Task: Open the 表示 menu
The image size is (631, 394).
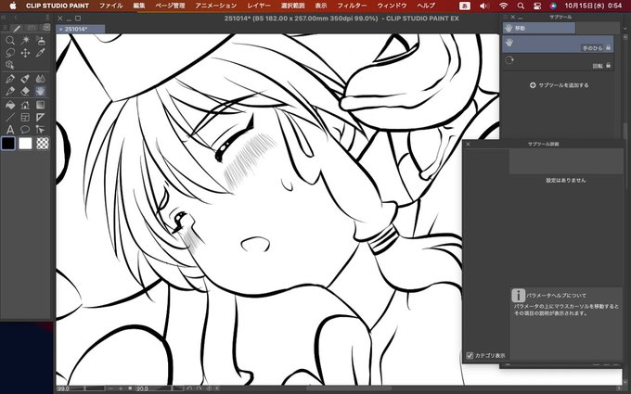Action: (x=321, y=6)
